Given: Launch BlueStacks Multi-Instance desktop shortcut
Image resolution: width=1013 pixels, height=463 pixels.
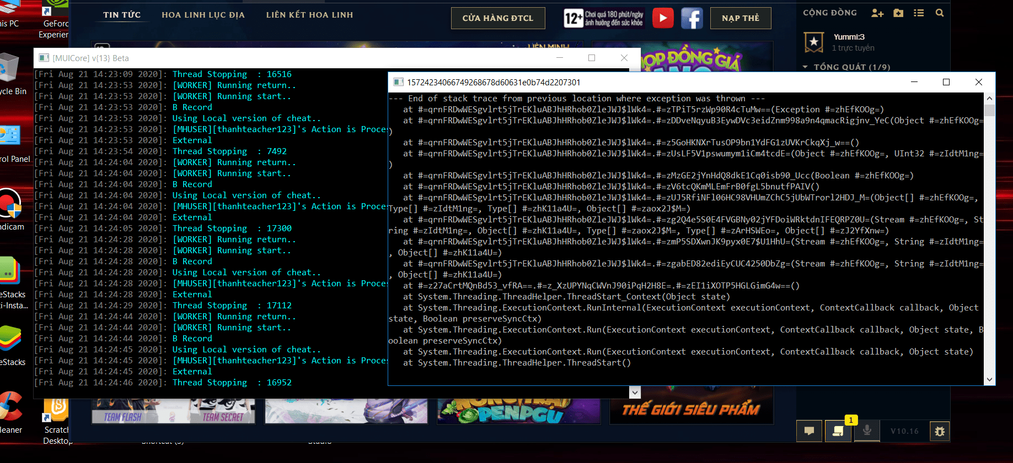Looking at the screenshot, I should (x=12, y=282).
